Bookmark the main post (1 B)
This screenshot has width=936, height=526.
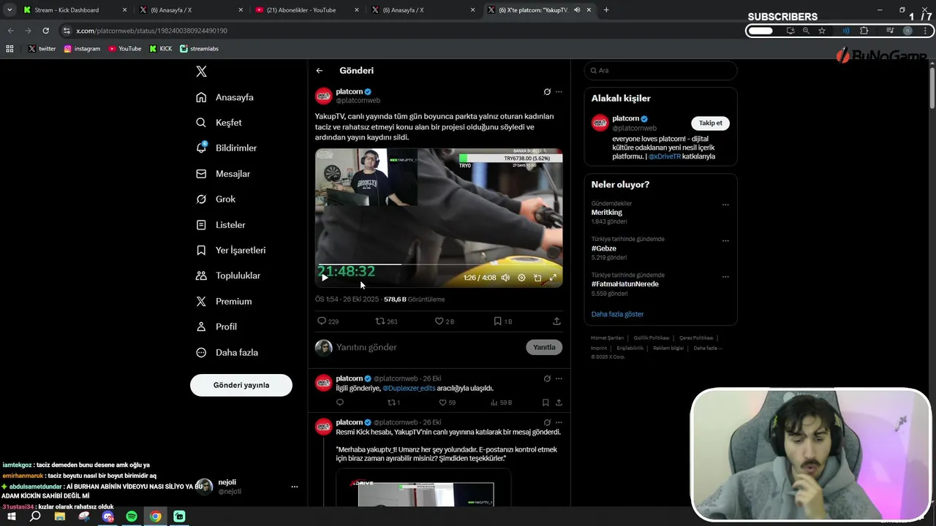point(502,321)
